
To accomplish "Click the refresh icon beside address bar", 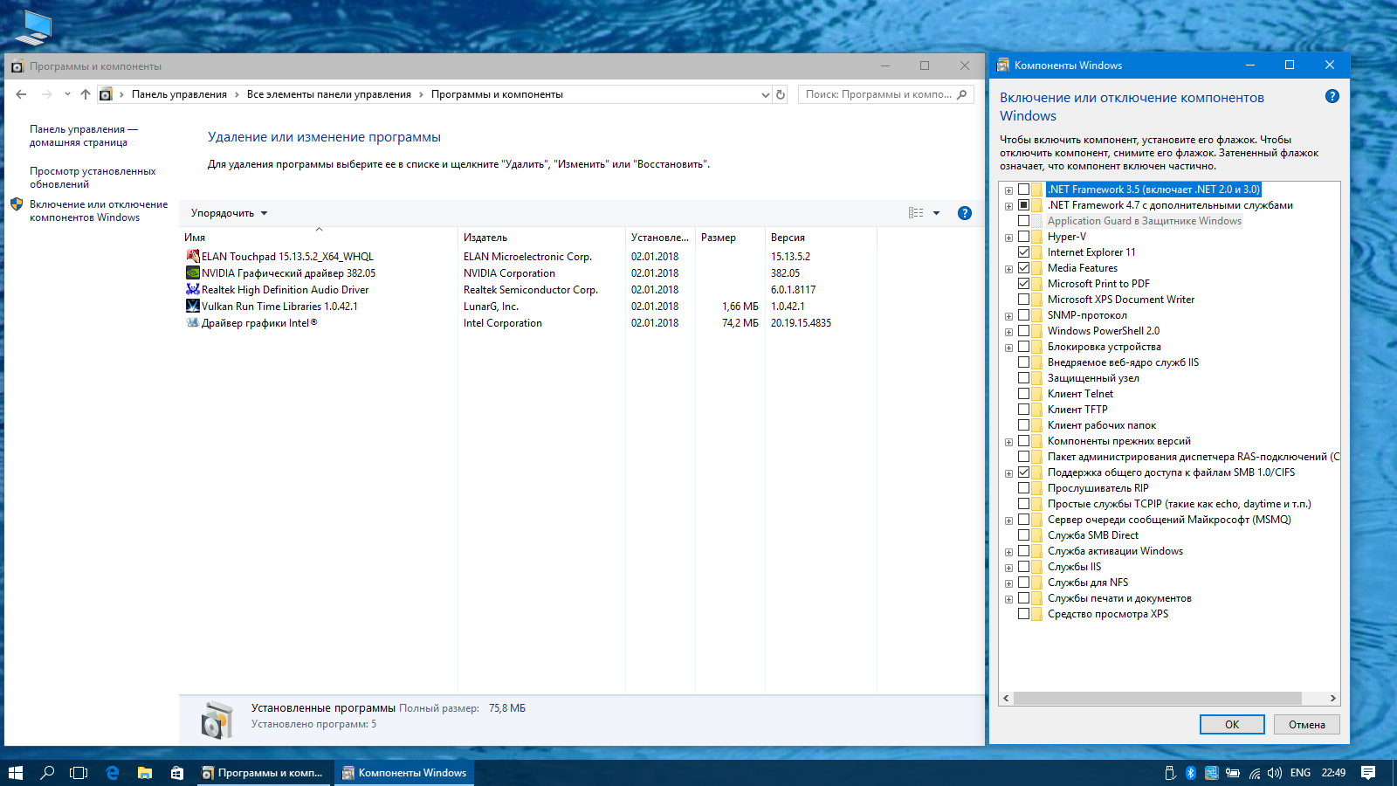I will tap(781, 94).
